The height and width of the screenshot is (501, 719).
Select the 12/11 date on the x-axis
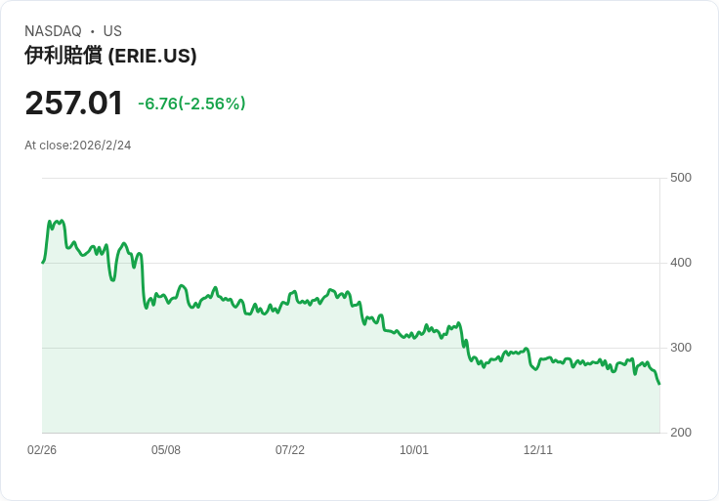[x=538, y=450]
